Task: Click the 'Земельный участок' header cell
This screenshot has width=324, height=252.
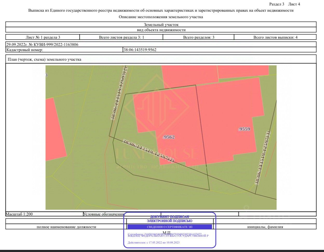Action: [x=161, y=25]
